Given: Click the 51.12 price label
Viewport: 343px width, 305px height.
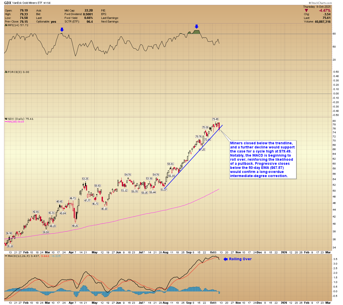Looking at the screenshot, I should 124,191.
